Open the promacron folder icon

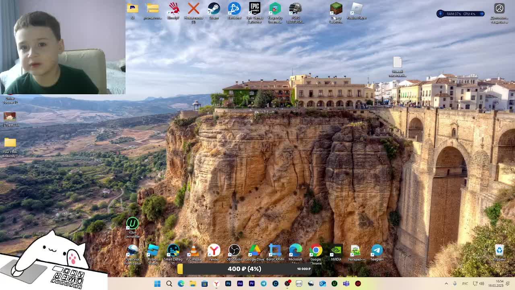(153, 11)
